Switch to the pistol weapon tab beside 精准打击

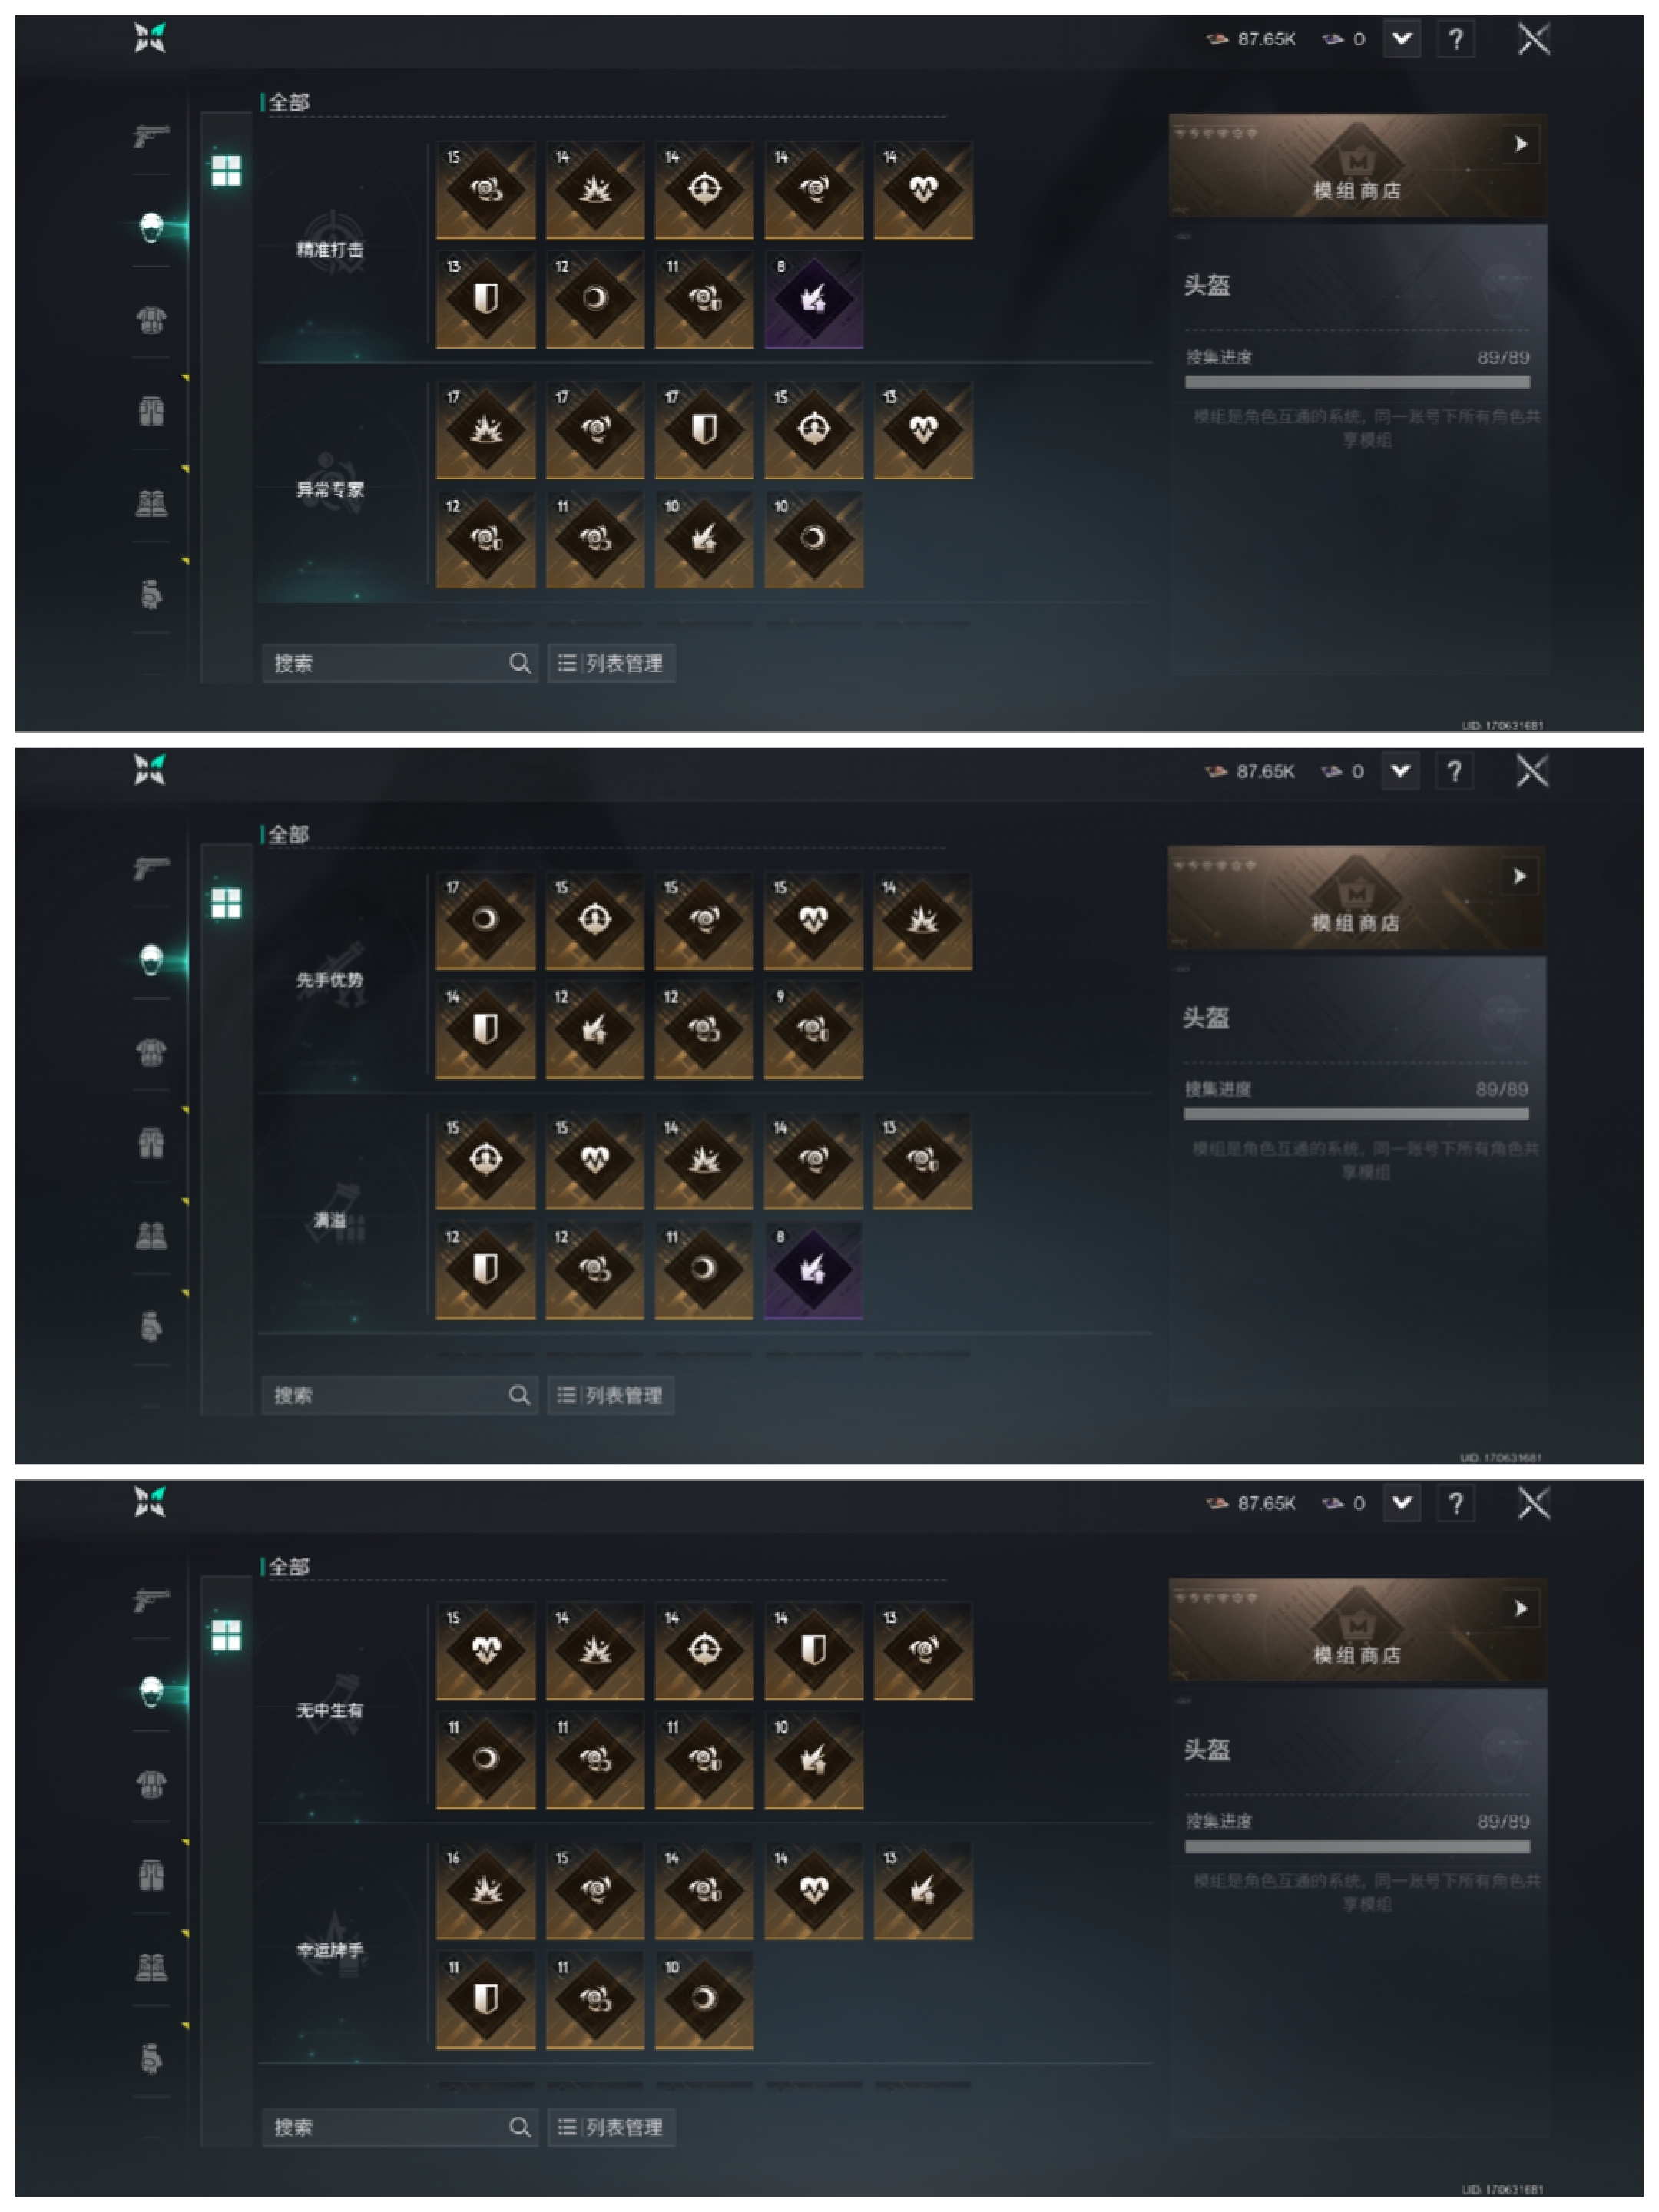tap(151, 133)
